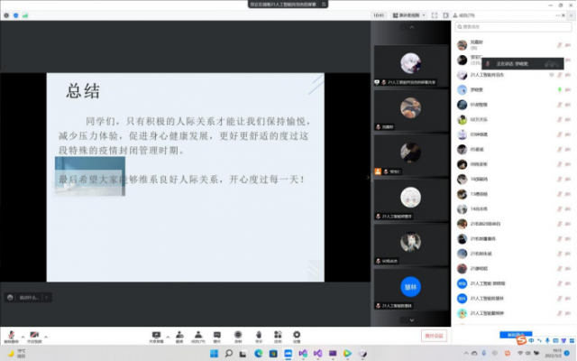Open the settings gear in toolbar

[298, 333]
